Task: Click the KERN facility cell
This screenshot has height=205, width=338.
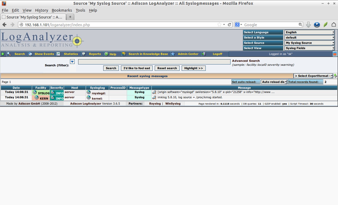Action: click(x=41, y=98)
